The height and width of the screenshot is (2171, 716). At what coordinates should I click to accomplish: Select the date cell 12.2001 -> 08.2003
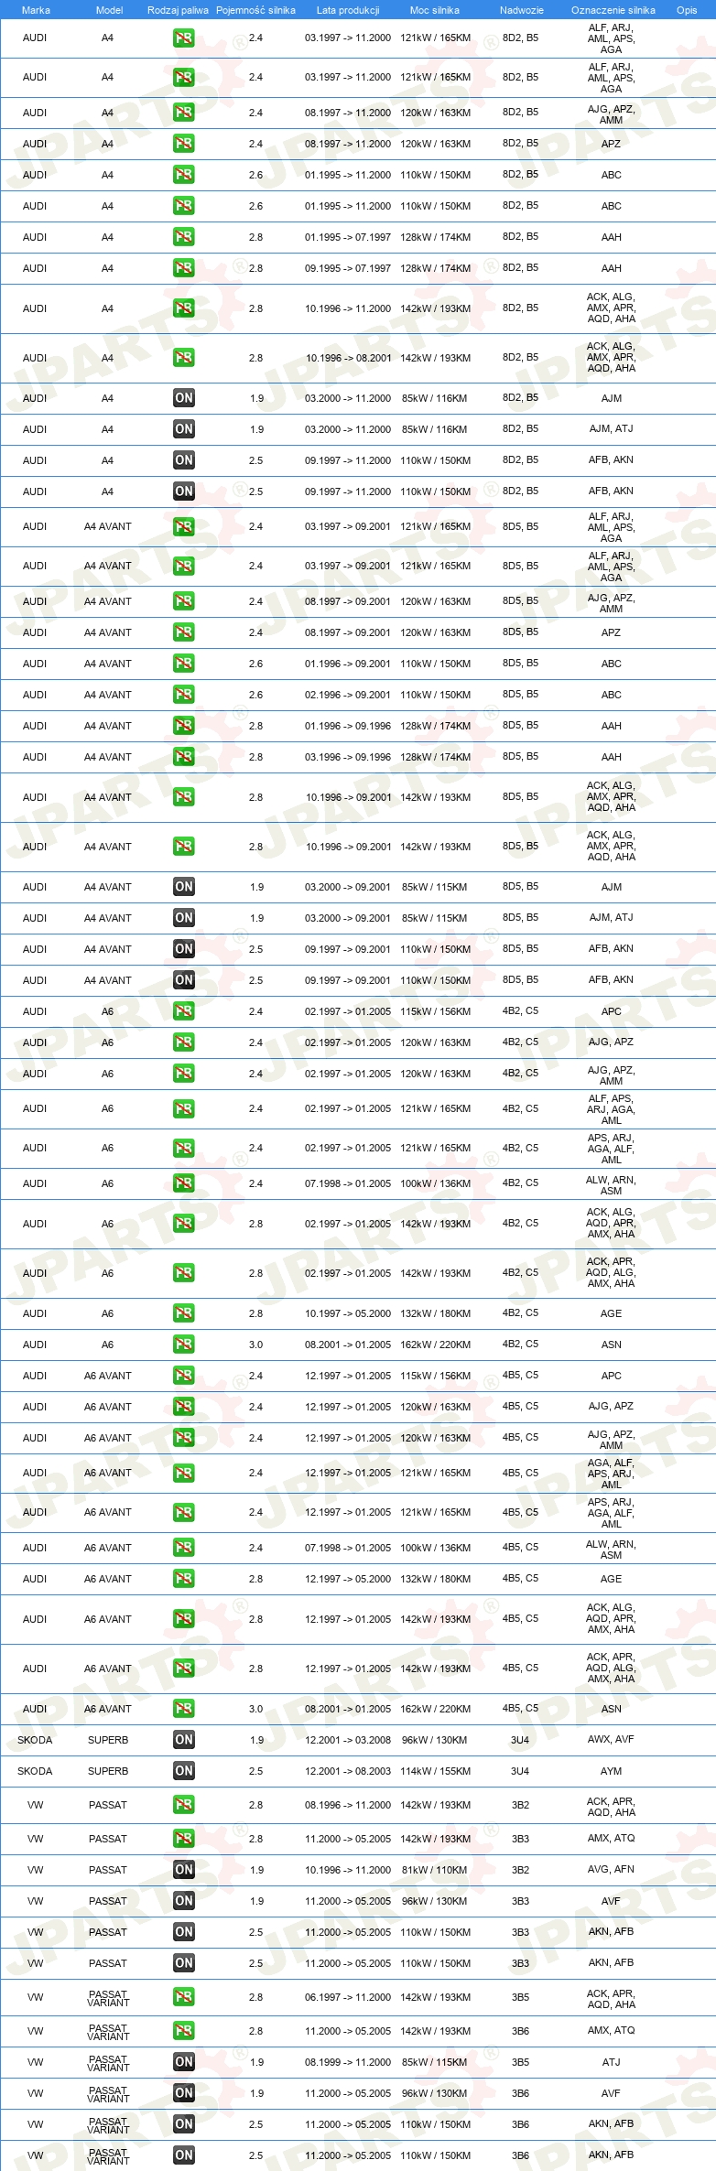348,1771
